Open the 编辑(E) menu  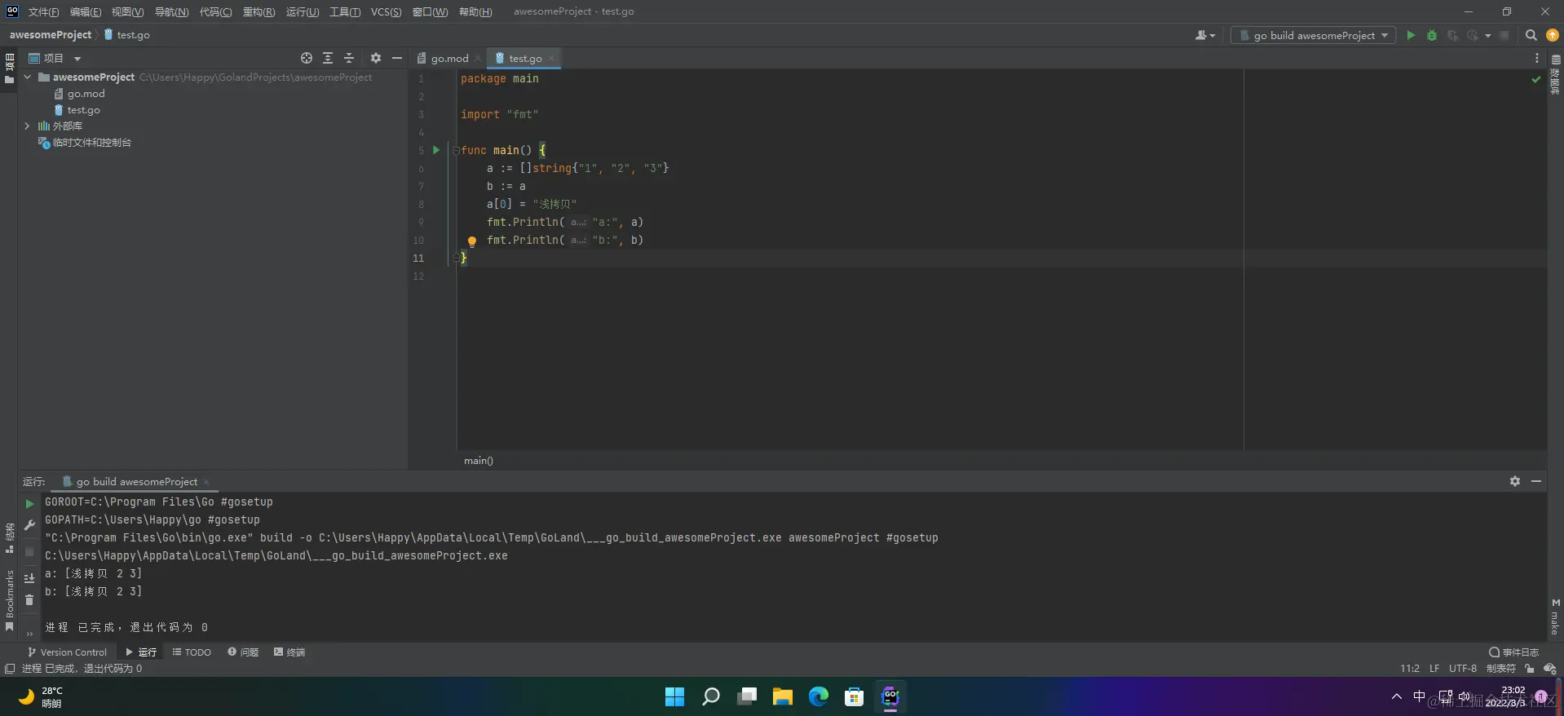(86, 11)
